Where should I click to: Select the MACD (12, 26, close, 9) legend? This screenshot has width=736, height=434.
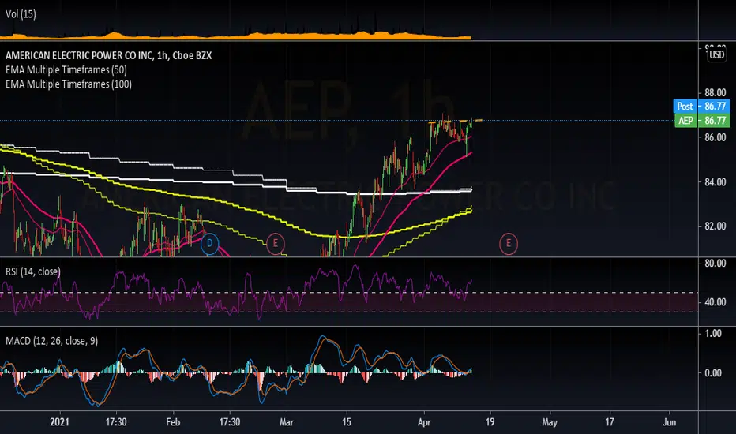[51, 341]
